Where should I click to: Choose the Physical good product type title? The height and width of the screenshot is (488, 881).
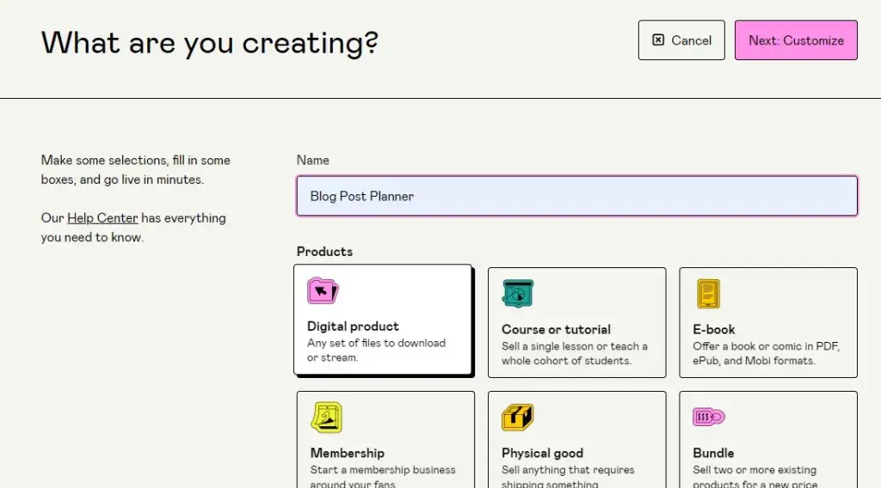542,453
